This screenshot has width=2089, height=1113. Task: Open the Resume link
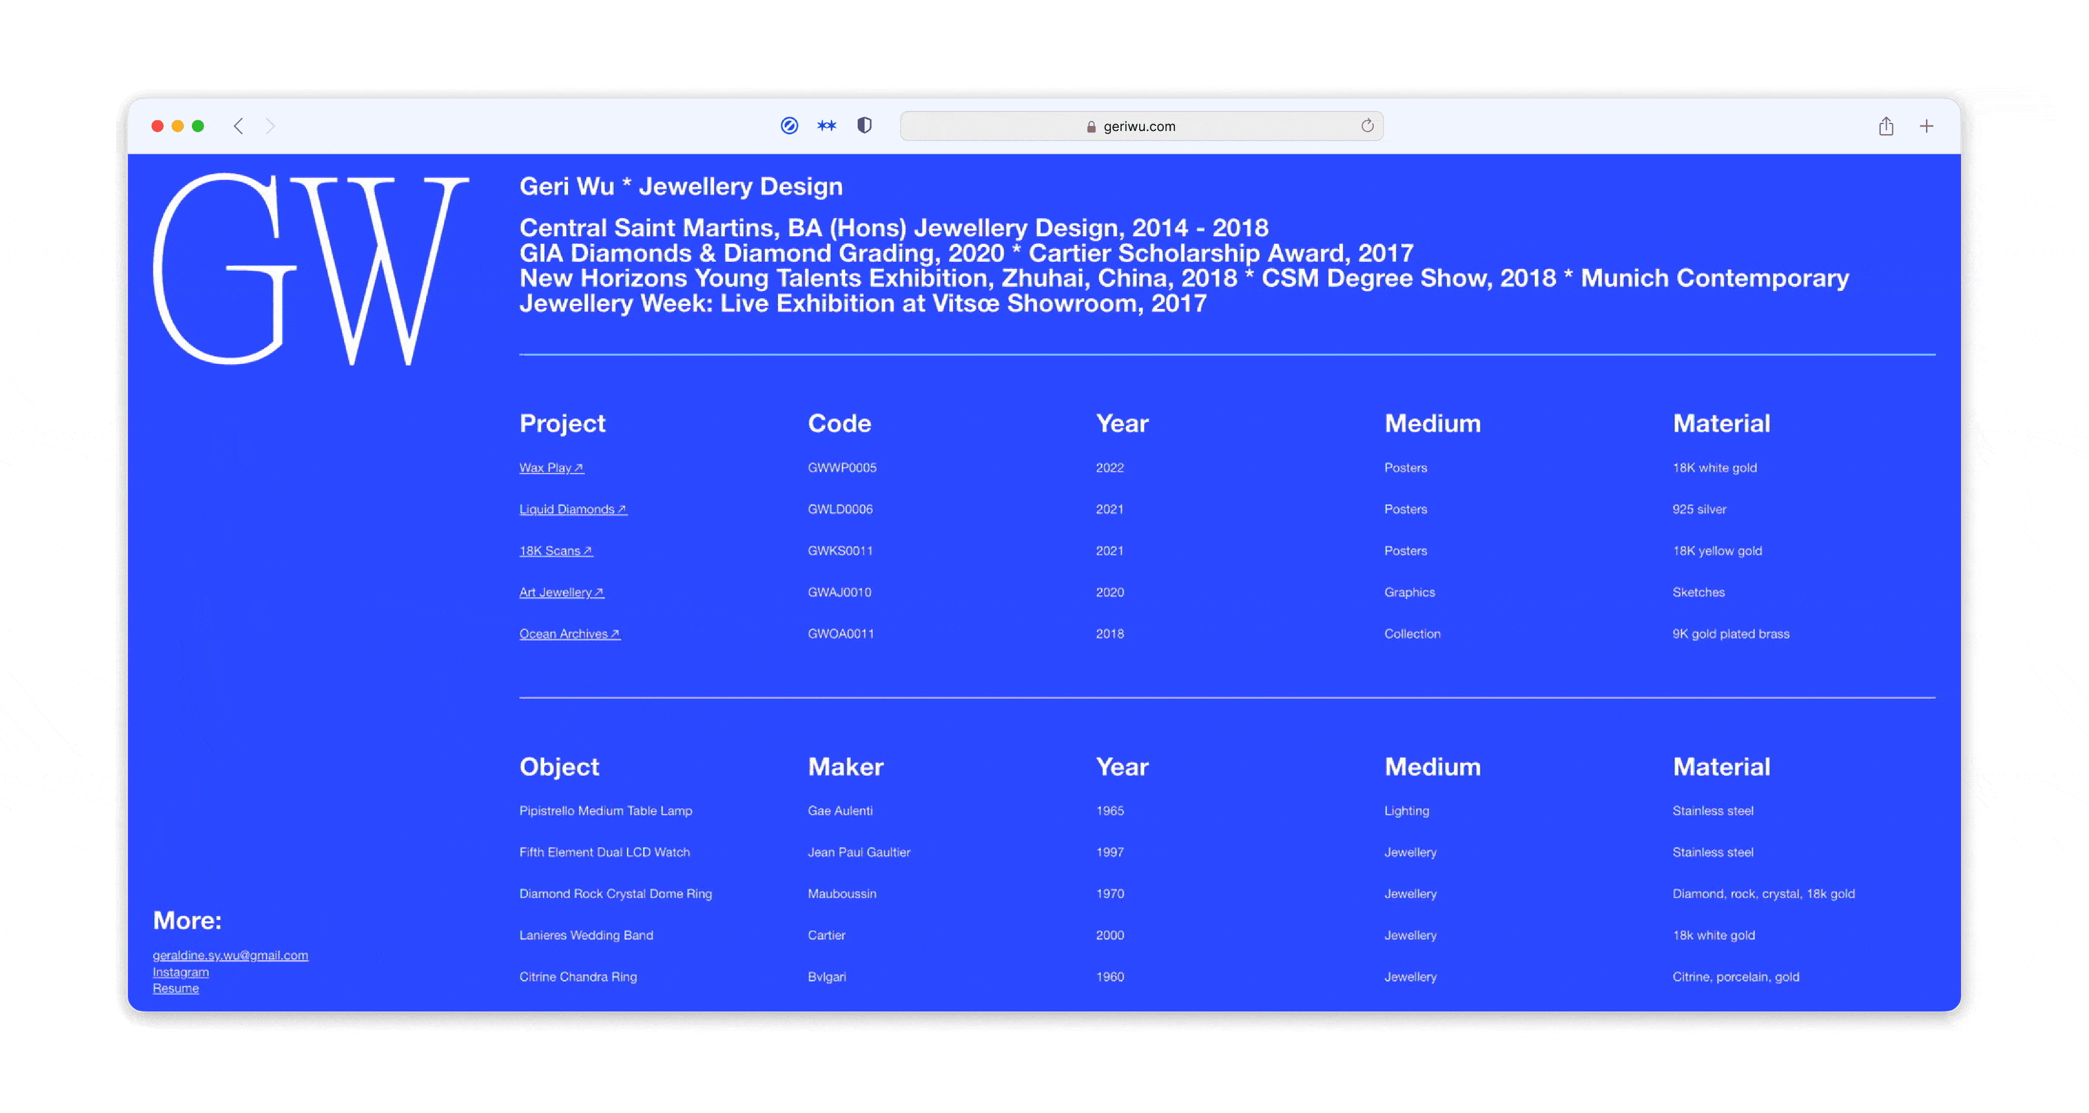pos(176,988)
